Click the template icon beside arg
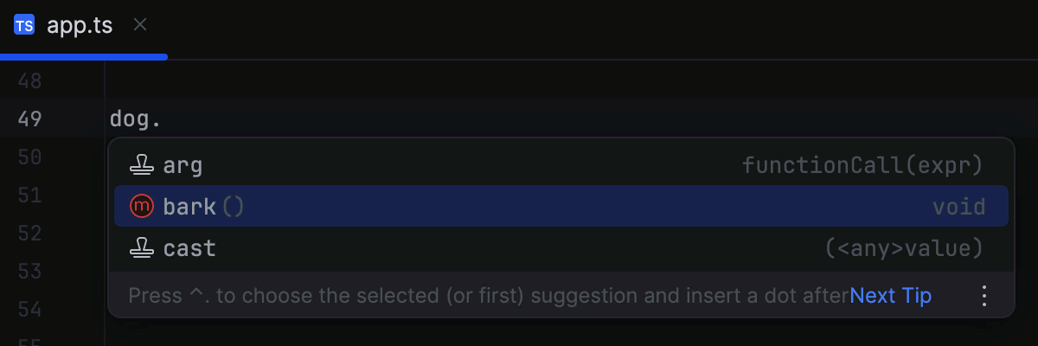This screenshot has height=346, width=1038. tap(141, 164)
